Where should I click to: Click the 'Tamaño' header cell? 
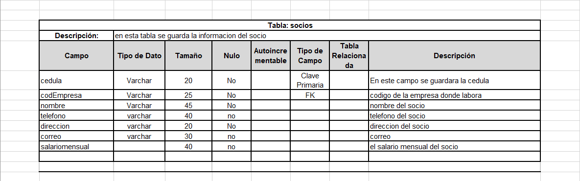point(188,56)
